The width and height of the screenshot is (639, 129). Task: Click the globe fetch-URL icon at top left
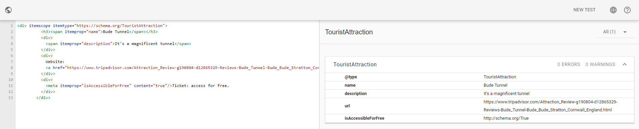coord(9,10)
